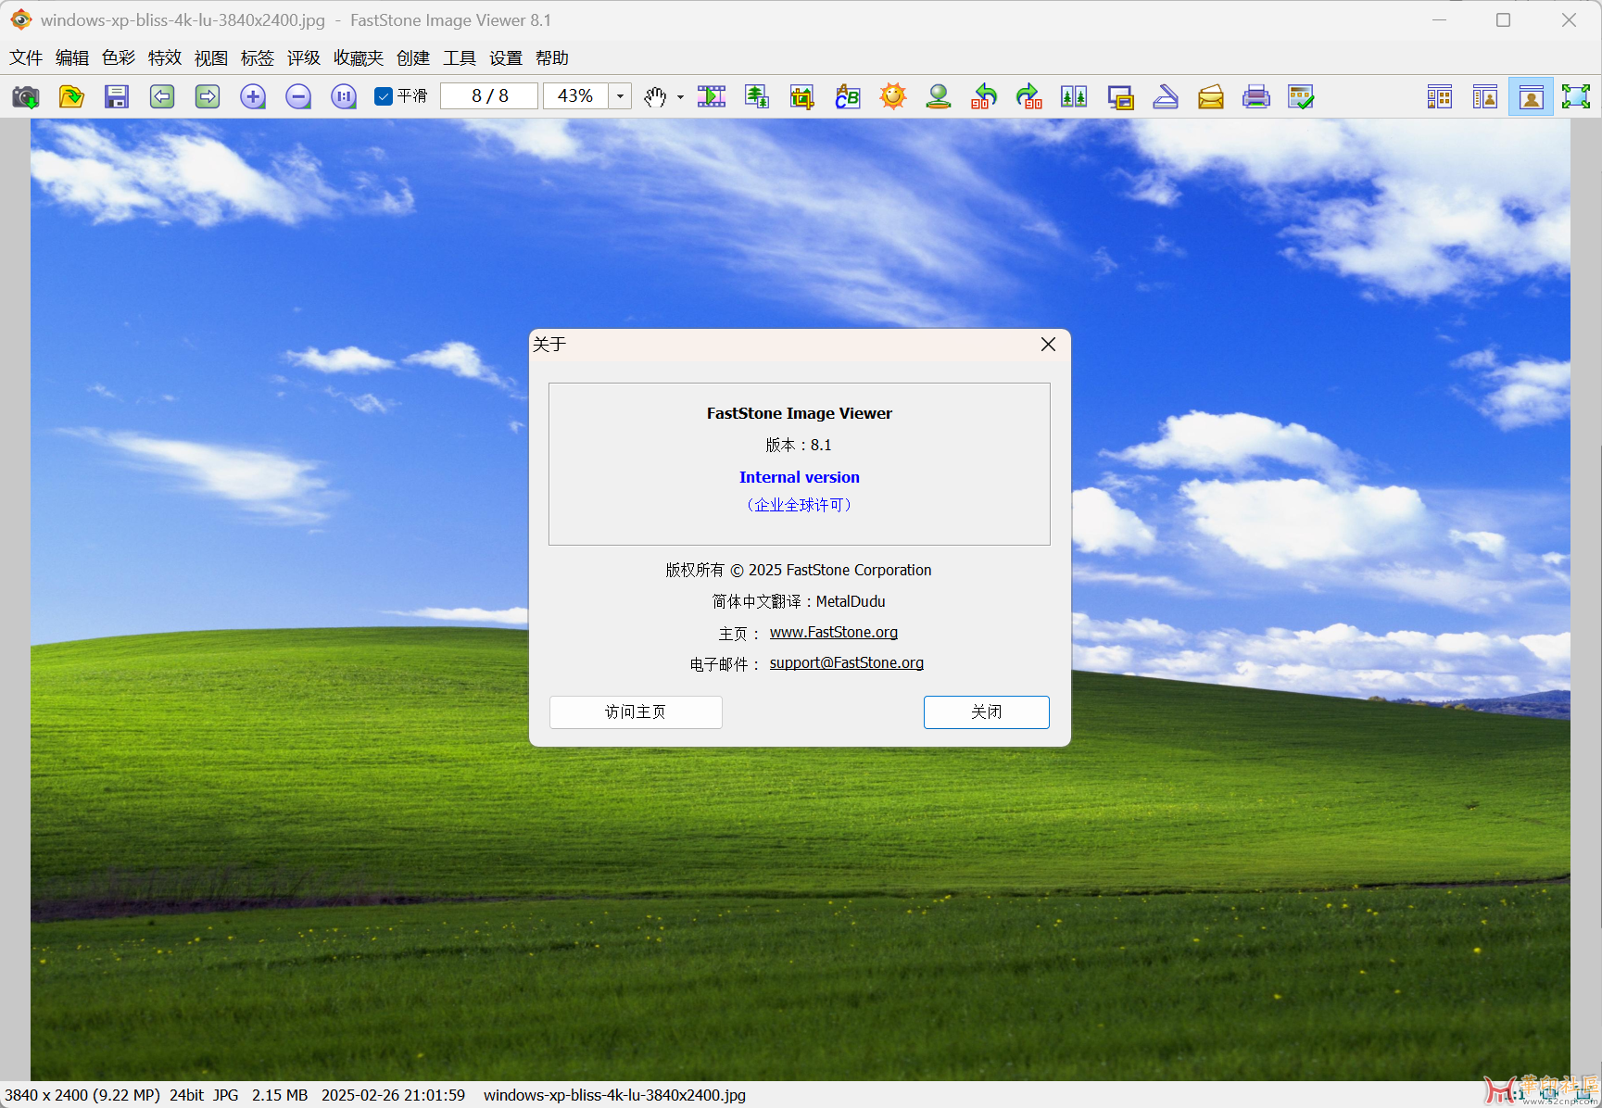This screenshot has height=1108, width=1602.
Task: Start slideshow with the filmstrip icon
Action: 712,96
